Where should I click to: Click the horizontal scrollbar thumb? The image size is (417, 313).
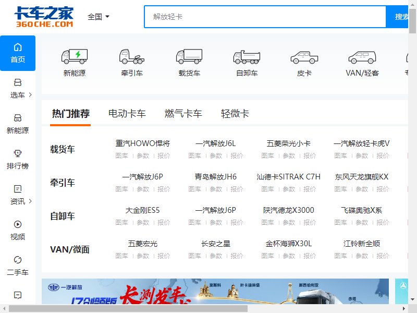pos(128,309)
